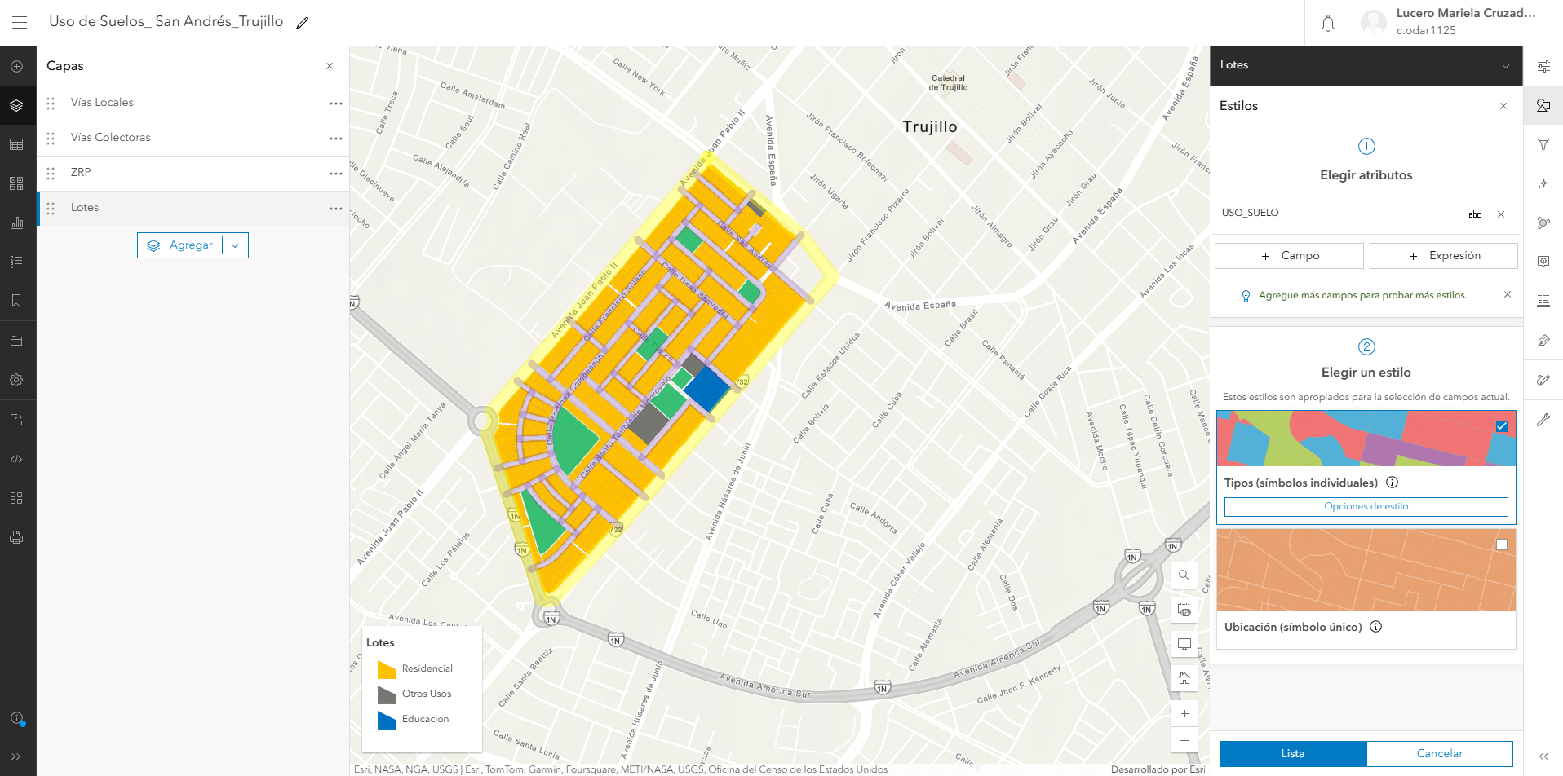Click the home default extent button

(1184, 678)
